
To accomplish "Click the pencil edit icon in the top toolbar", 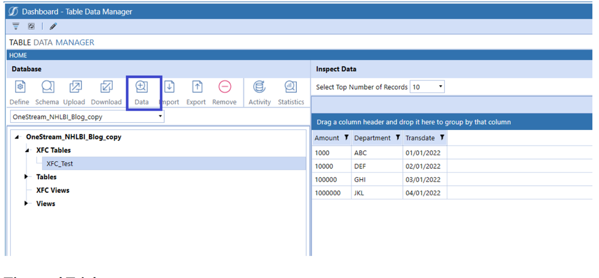I will 53,26.
